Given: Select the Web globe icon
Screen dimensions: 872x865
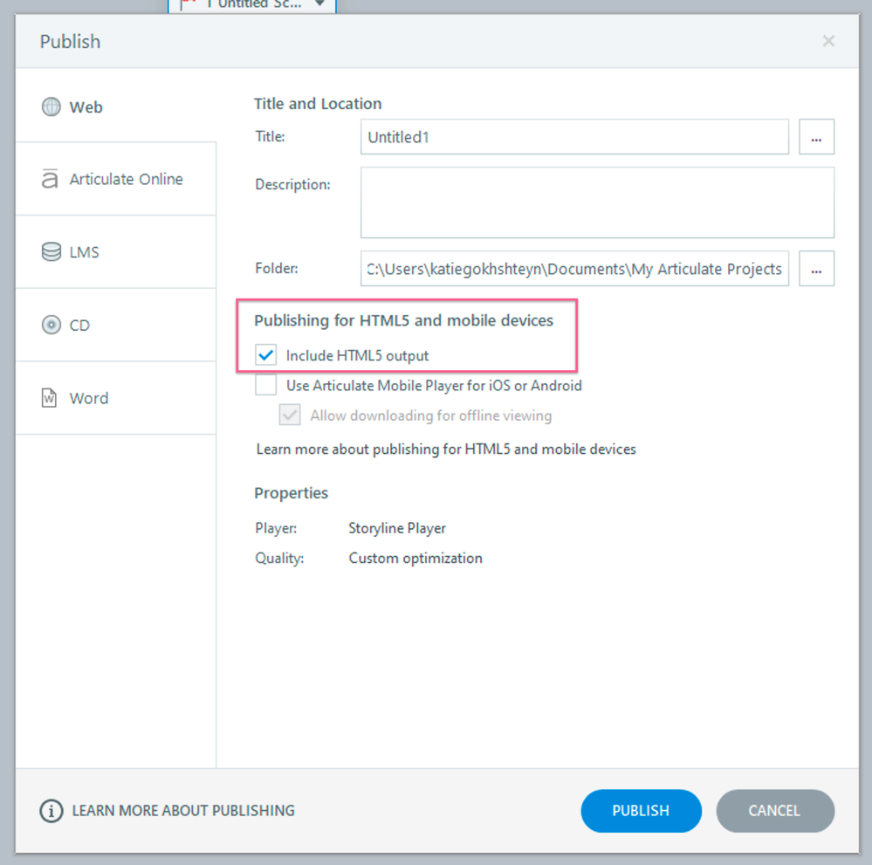Looking at the screenshot, I should pos(51,106).
